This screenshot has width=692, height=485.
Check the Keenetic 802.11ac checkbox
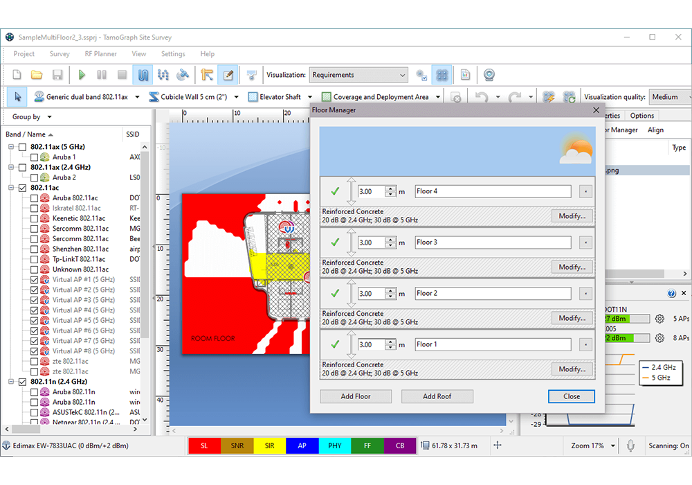[x=34, y=218]
